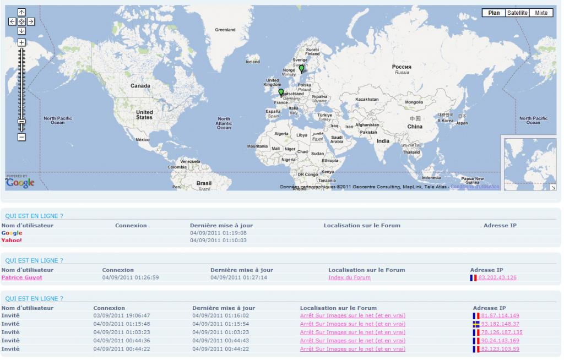
Task: Click the French flag beside 83.202.43.126
Action: 473,278
